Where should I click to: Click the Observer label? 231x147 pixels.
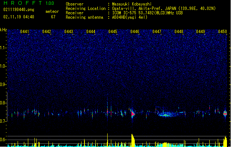[75, 4]
